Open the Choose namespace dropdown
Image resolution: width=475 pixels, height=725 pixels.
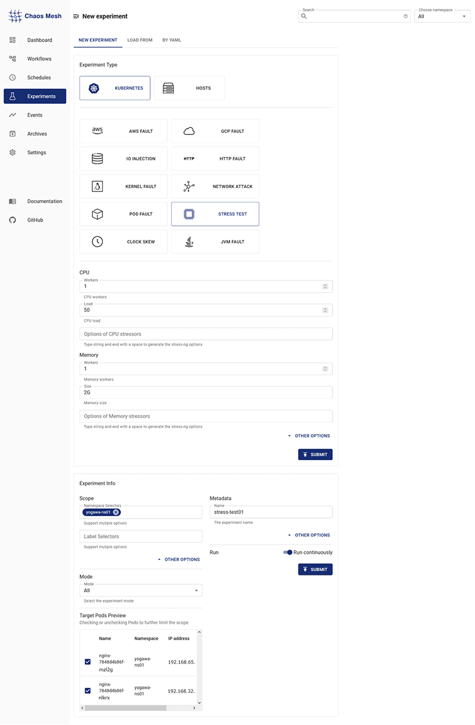[x=442, y=16]
